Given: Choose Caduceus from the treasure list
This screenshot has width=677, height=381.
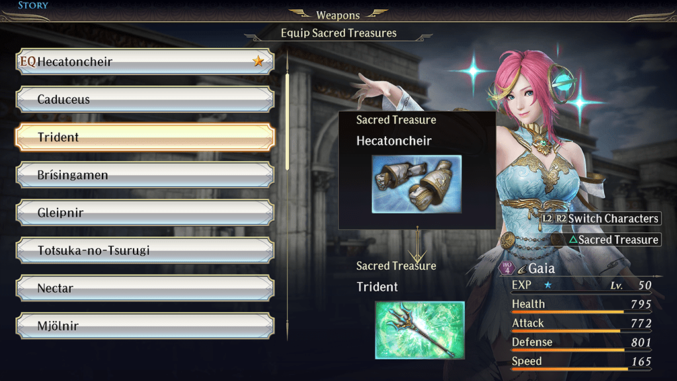Looking at the screenshot, I should click(145, 99).
